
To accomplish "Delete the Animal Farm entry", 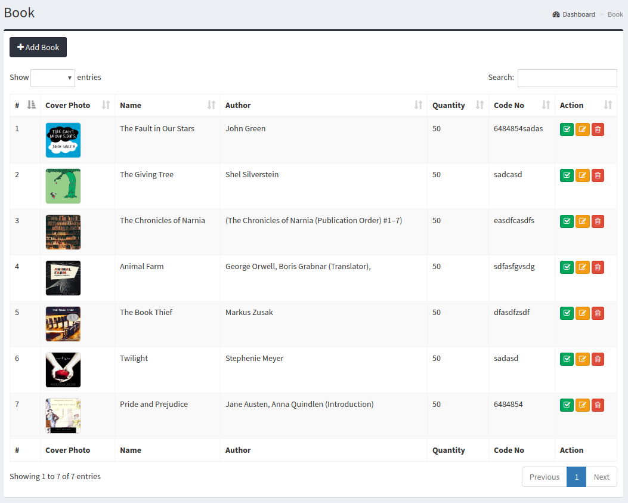I will coord(598,267).
